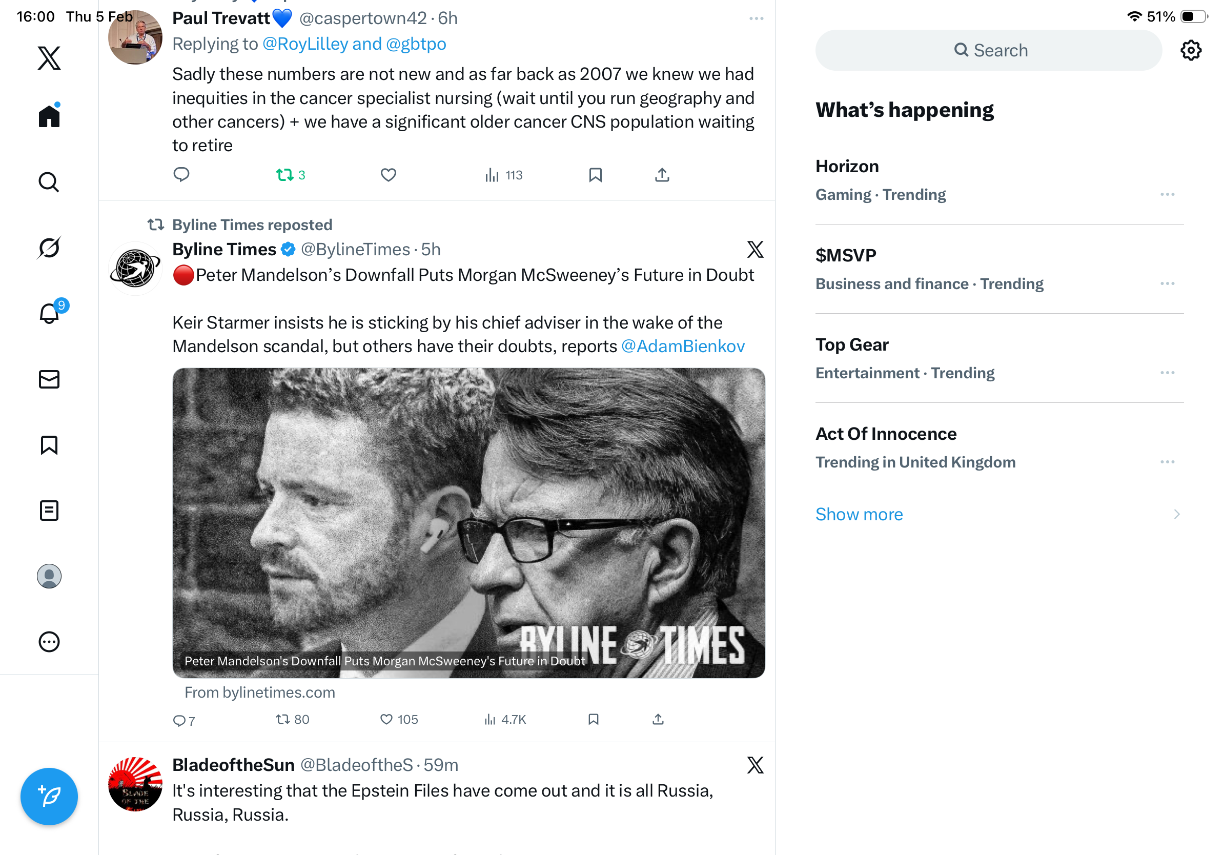
Task: Open the @AdamBienkov mention link
Action: [682, 347]
